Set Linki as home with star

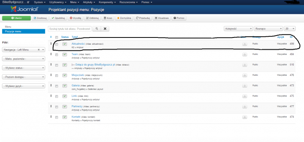tap(245, 96)
